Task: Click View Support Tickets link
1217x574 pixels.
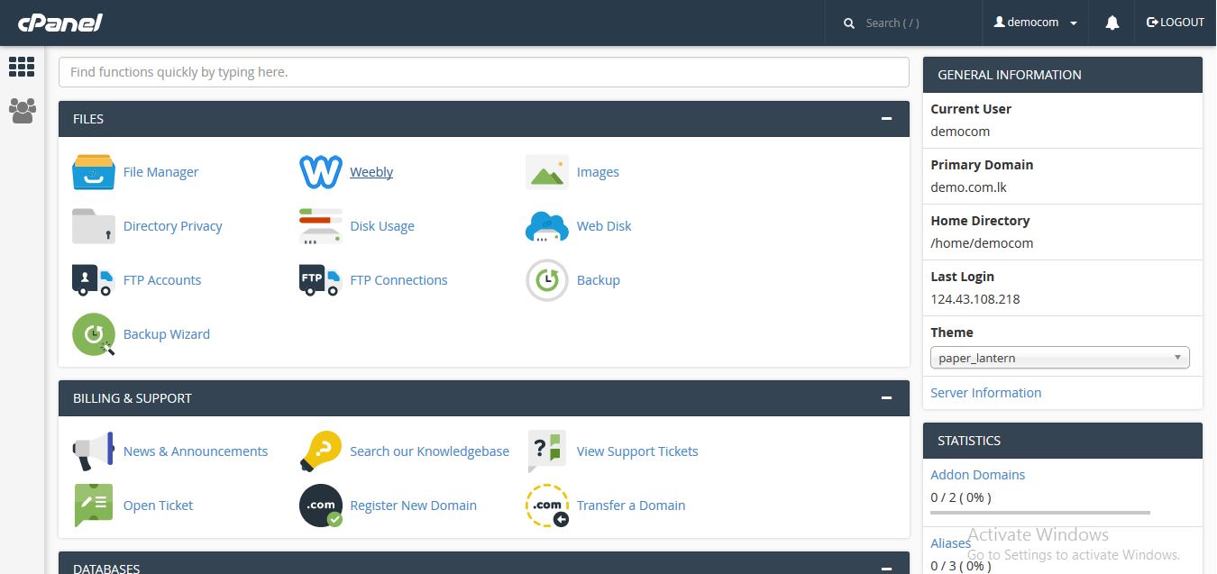Action: (x=637, y=451)
